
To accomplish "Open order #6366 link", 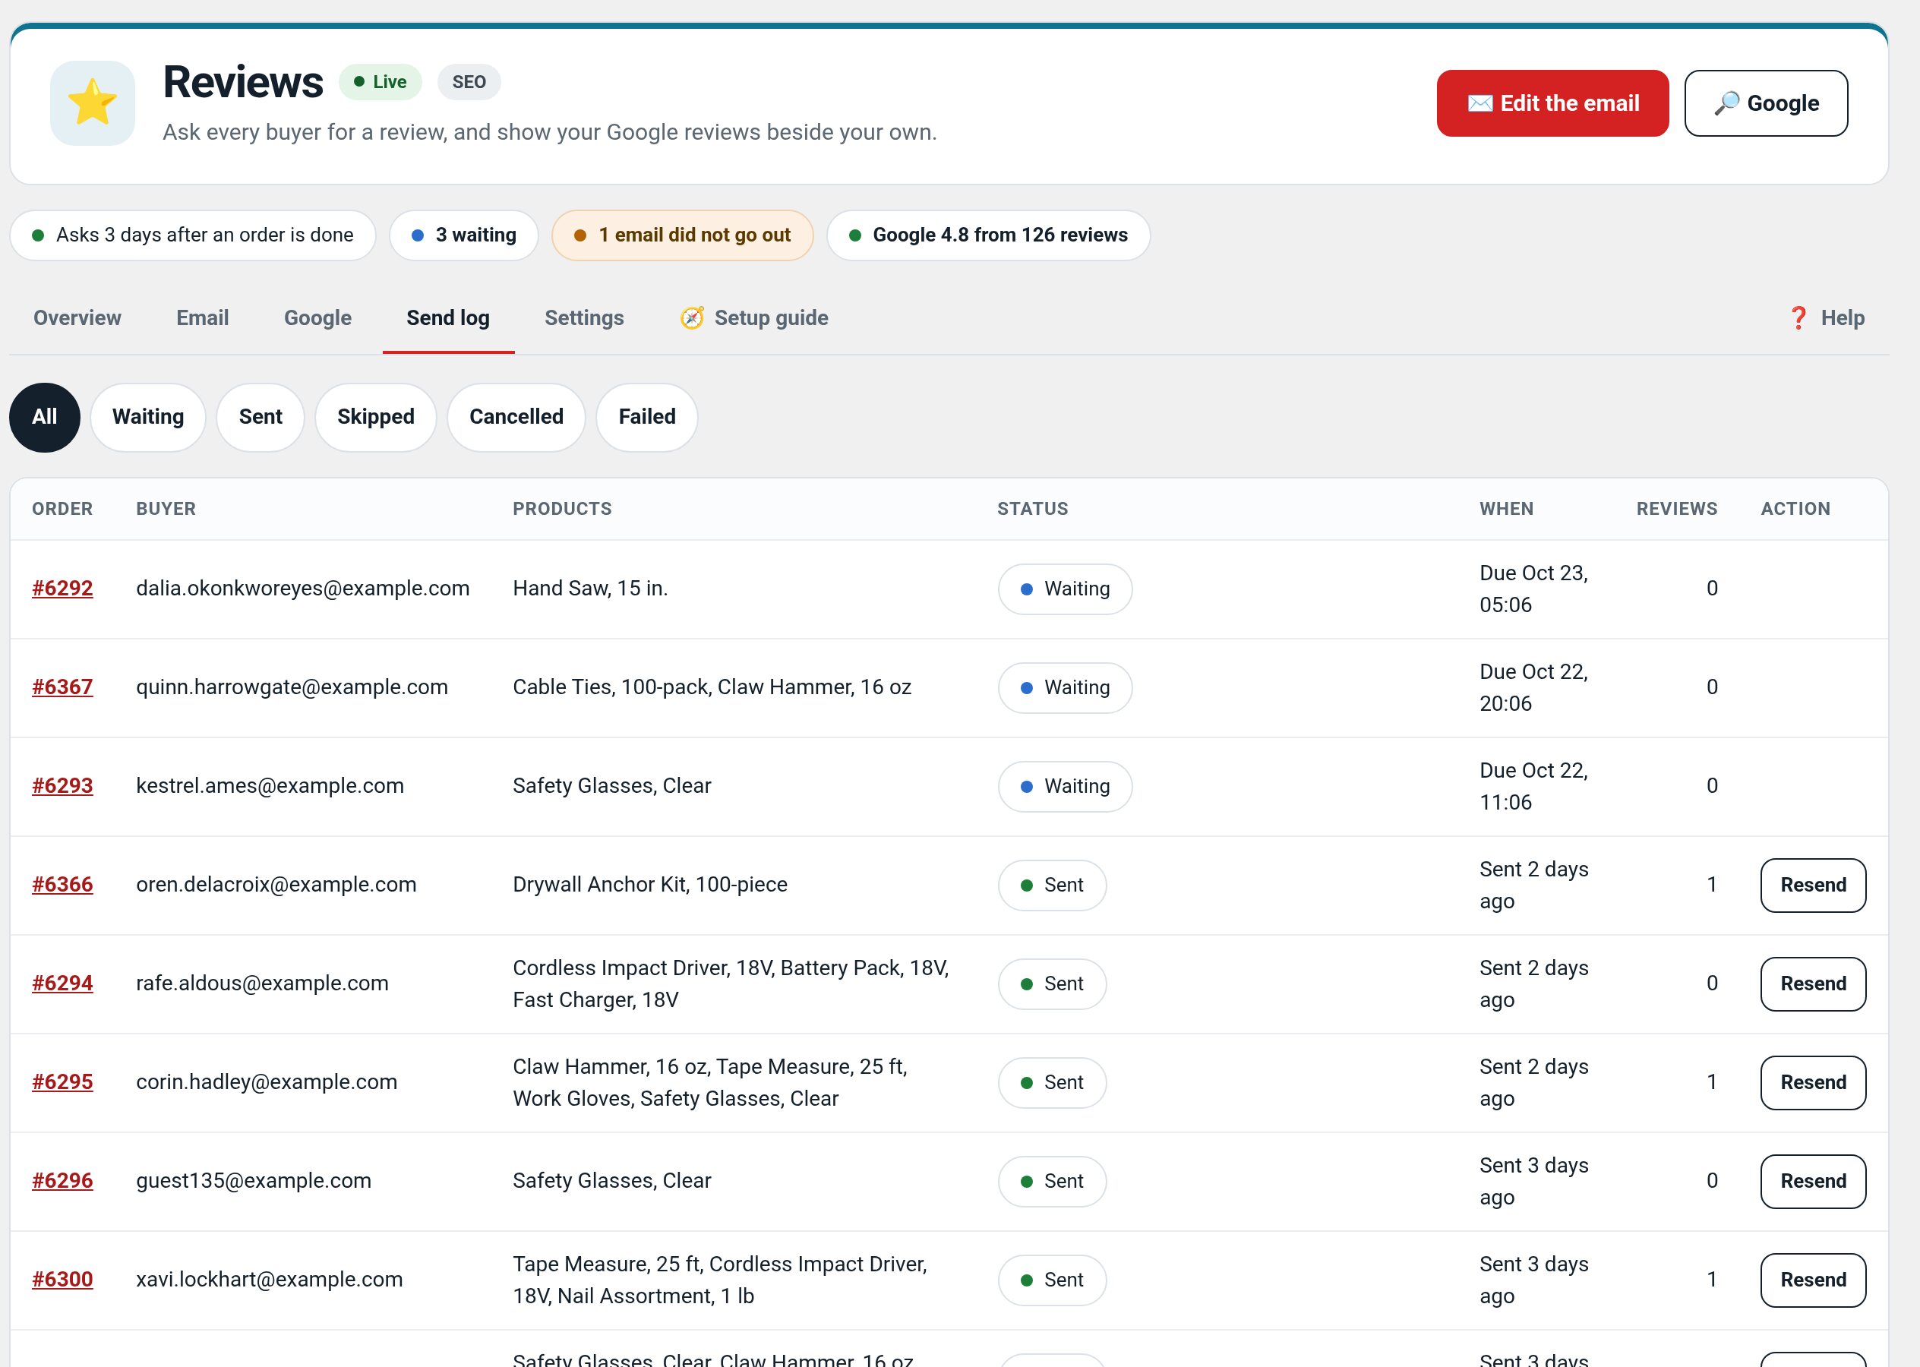I will point(62,884).
